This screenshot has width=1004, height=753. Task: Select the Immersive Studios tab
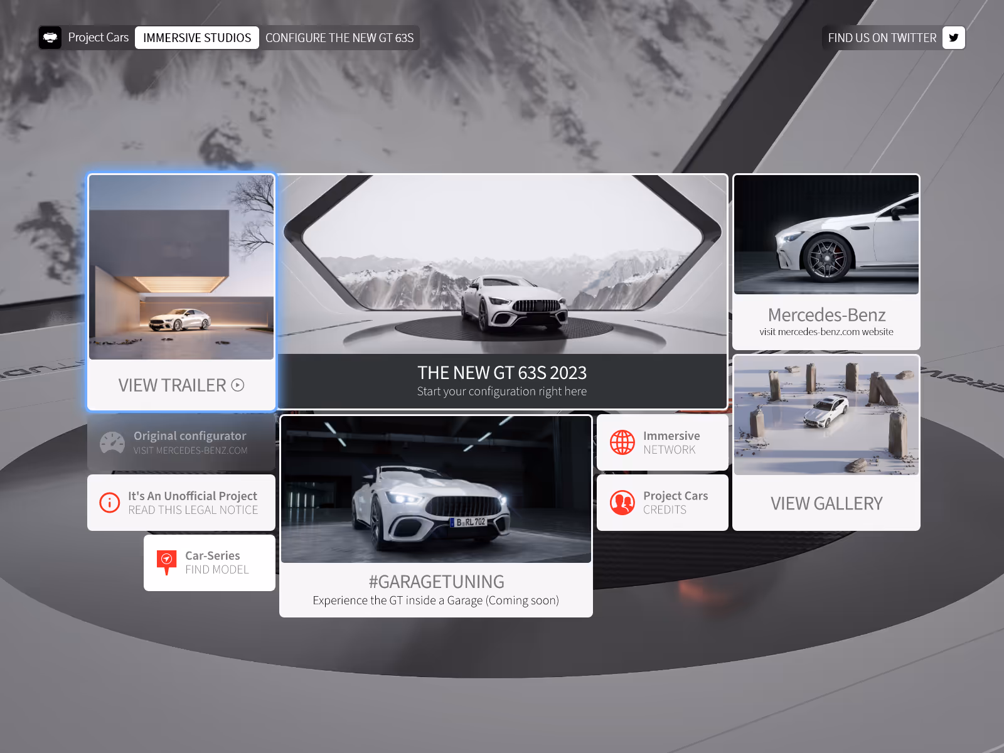click(197, 38)
